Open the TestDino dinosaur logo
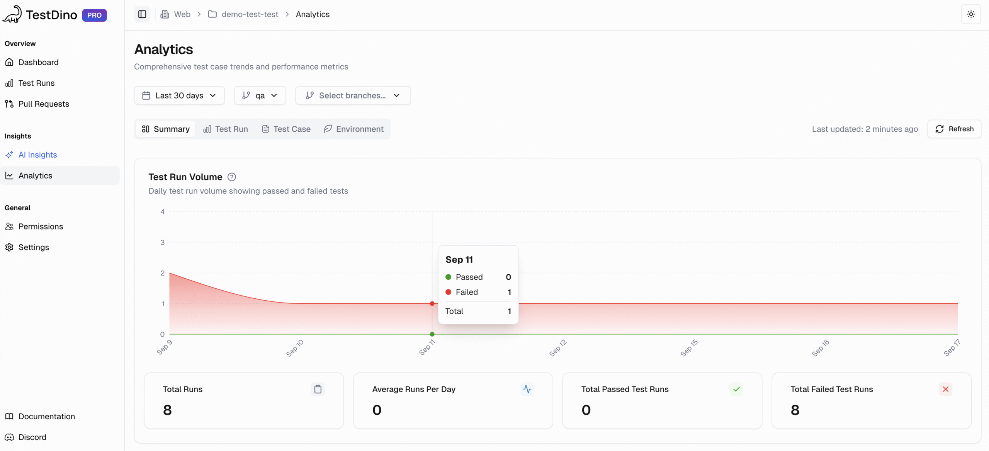This screenshot has height=451, width=989. pyautogui.click(x=12, y=15)
